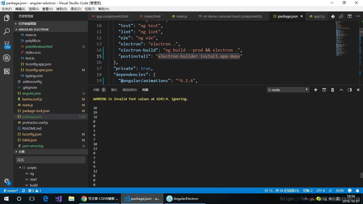Viewport: 363px width, 204px height.
Task: Open the 编辑(E) menu
Action: [x=20, y=9]
